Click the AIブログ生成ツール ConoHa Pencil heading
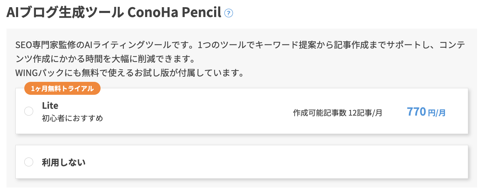This screenshot has width=485, height=193. [x=114, y=13]
